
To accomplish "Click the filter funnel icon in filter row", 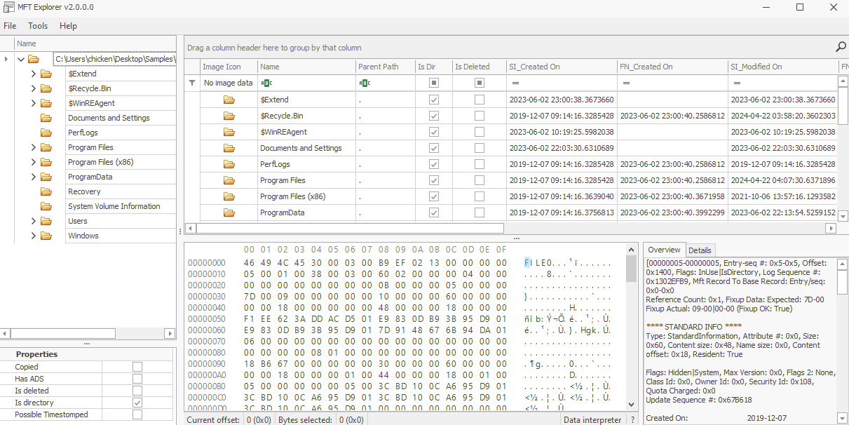I will point(192,83).
